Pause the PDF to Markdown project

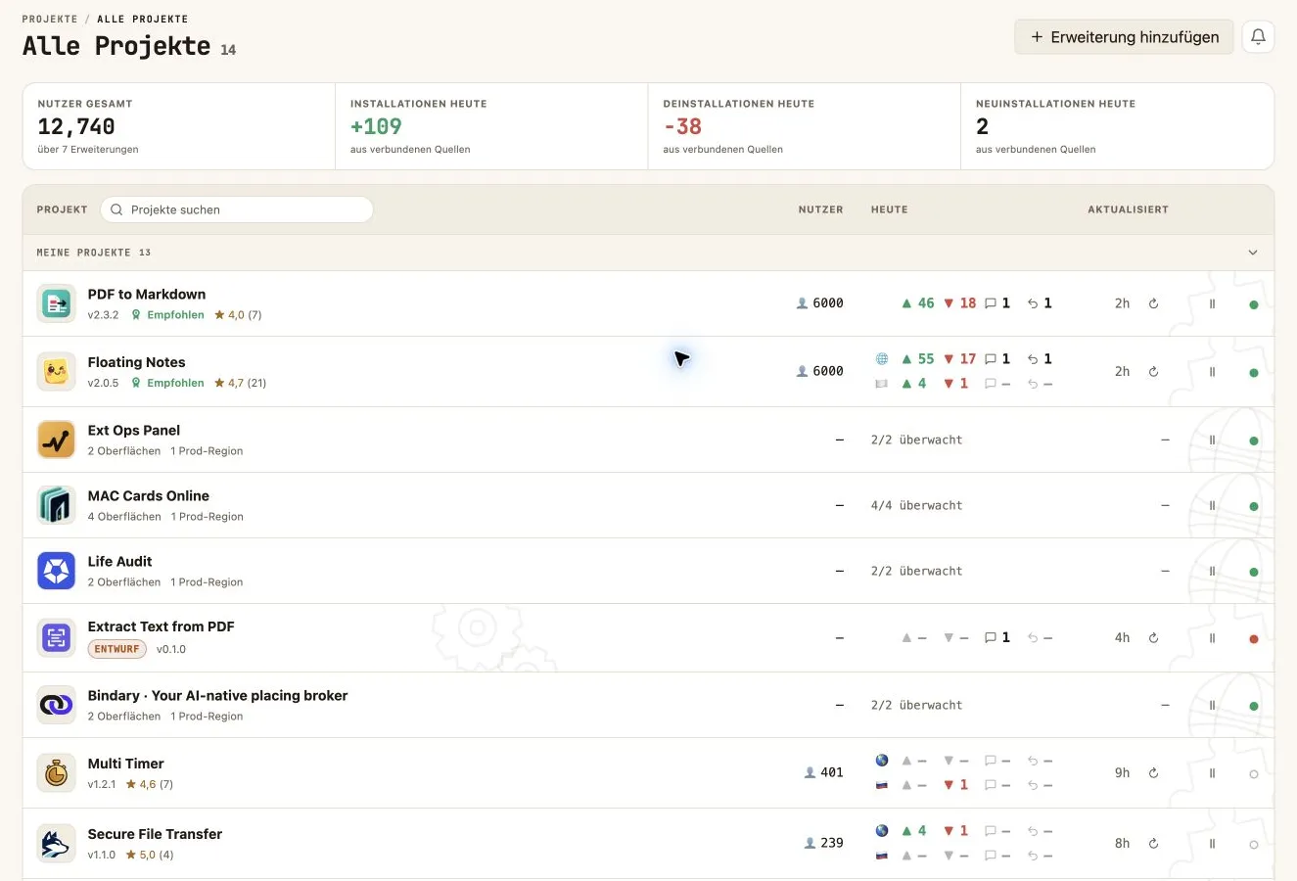pos(1212,303)
